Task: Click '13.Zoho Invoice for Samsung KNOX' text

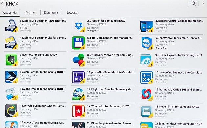Action: (42, 89)
